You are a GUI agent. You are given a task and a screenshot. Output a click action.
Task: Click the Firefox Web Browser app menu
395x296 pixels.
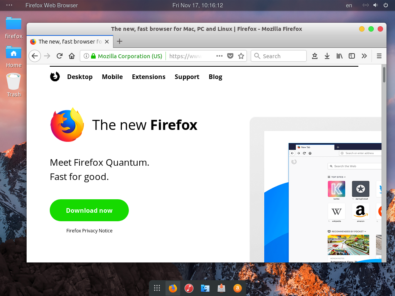click(51, 5)
